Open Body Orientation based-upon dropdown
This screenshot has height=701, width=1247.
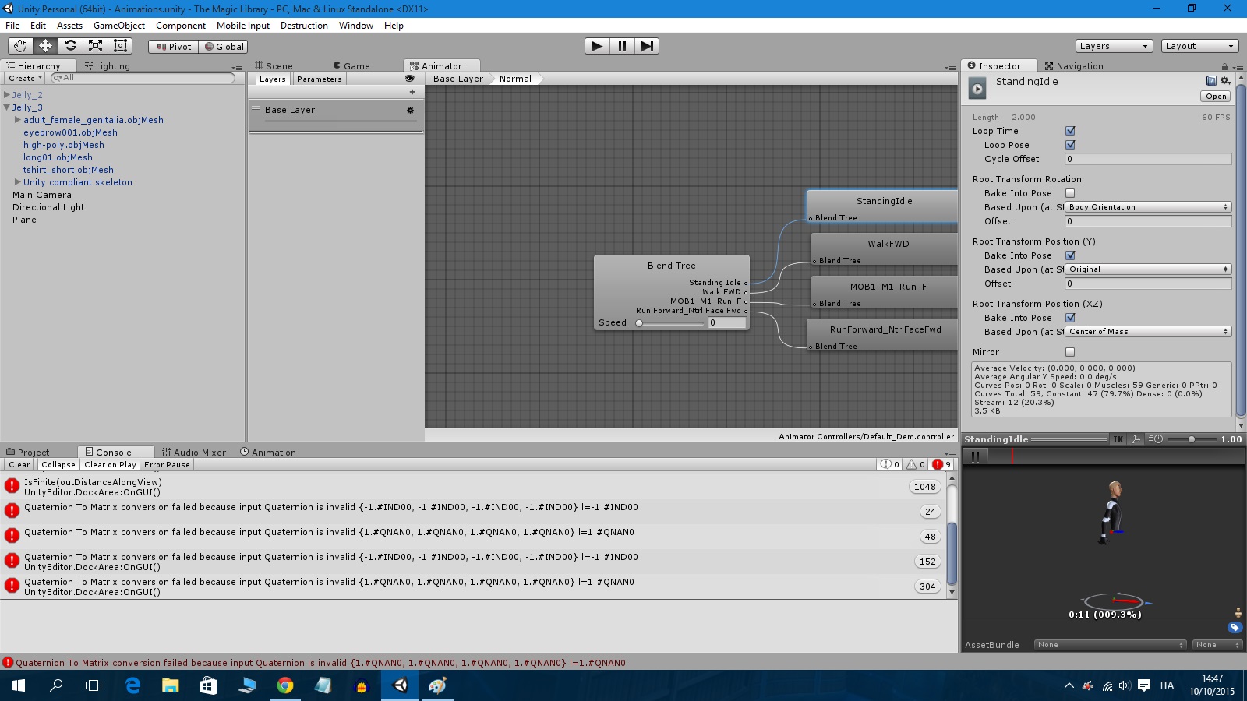pyautogui.click(x=1148, y=207)
